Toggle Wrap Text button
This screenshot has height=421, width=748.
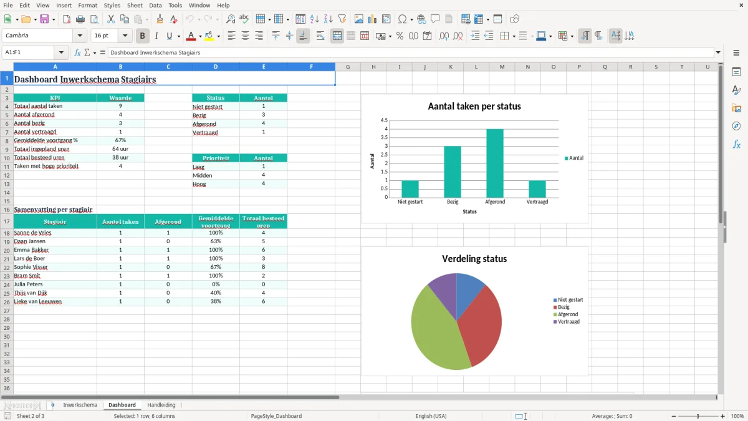(x=320, y=36)
